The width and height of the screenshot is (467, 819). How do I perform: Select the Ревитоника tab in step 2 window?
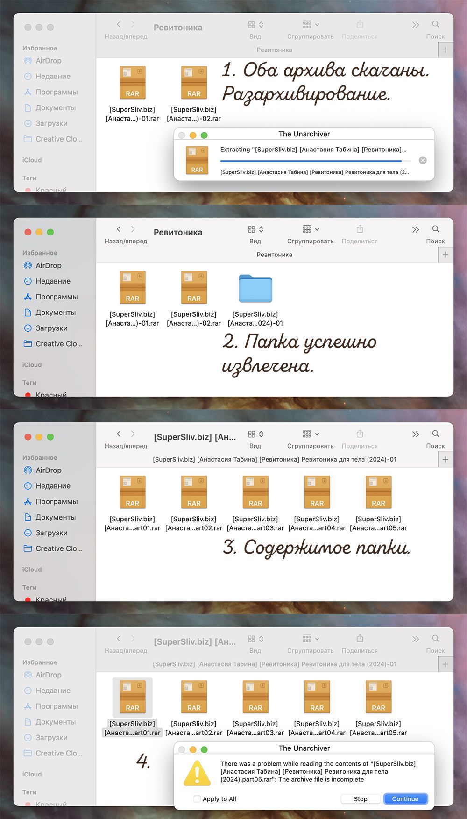[274, 255]
